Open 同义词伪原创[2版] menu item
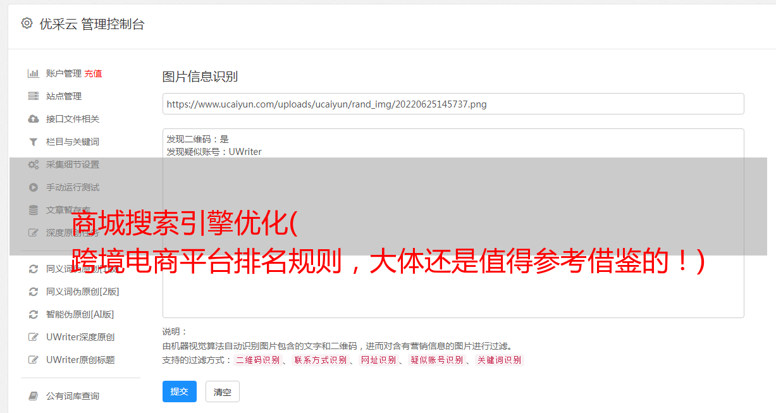Screen dimensions: 776x413 pos(83,292)
